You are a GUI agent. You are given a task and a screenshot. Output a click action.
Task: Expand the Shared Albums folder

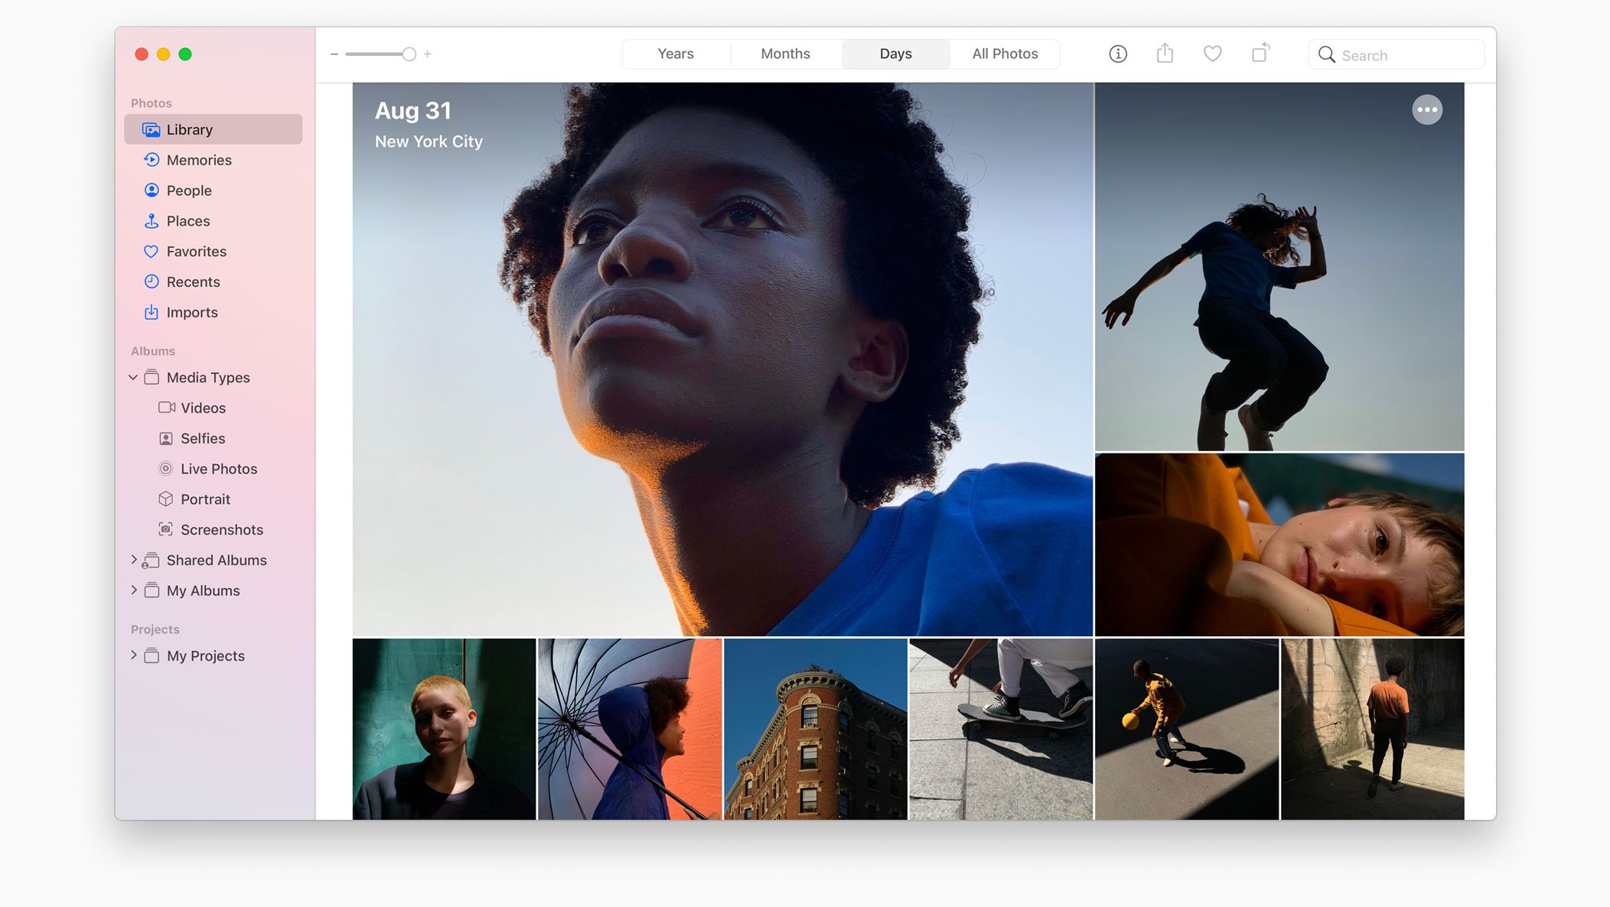point(133,560)
